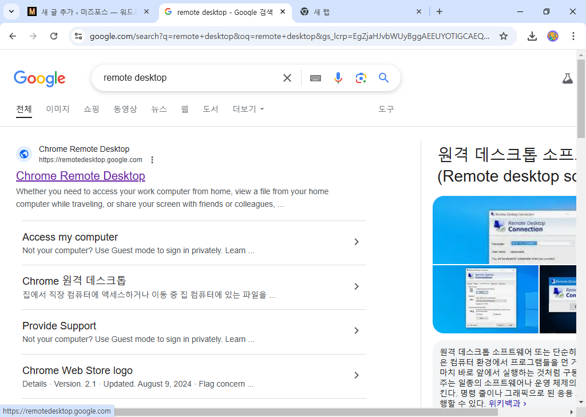The image size is (586, 417).
Task: Open result options three-dot menu
Action: (x=152, y=160)
